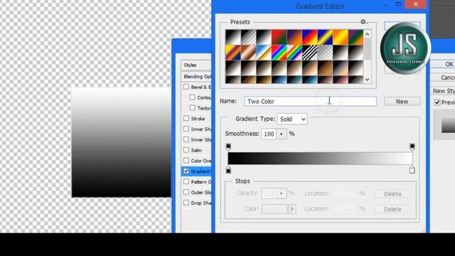Screen dimensions: 455x256
Task: Maximize the Gradient Editor window
Action: [399, 4]
